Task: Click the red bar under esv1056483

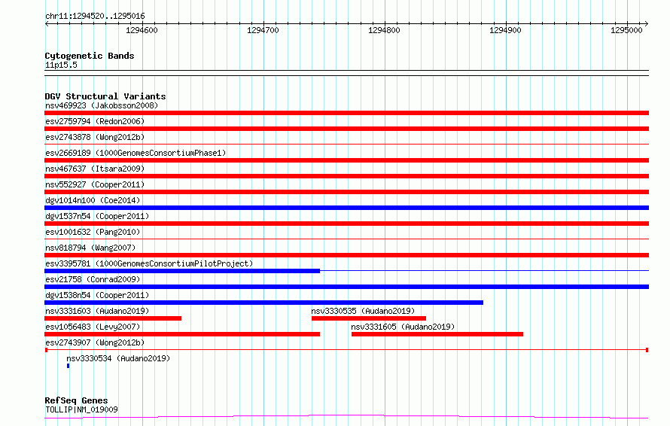Action: (182, 334)
